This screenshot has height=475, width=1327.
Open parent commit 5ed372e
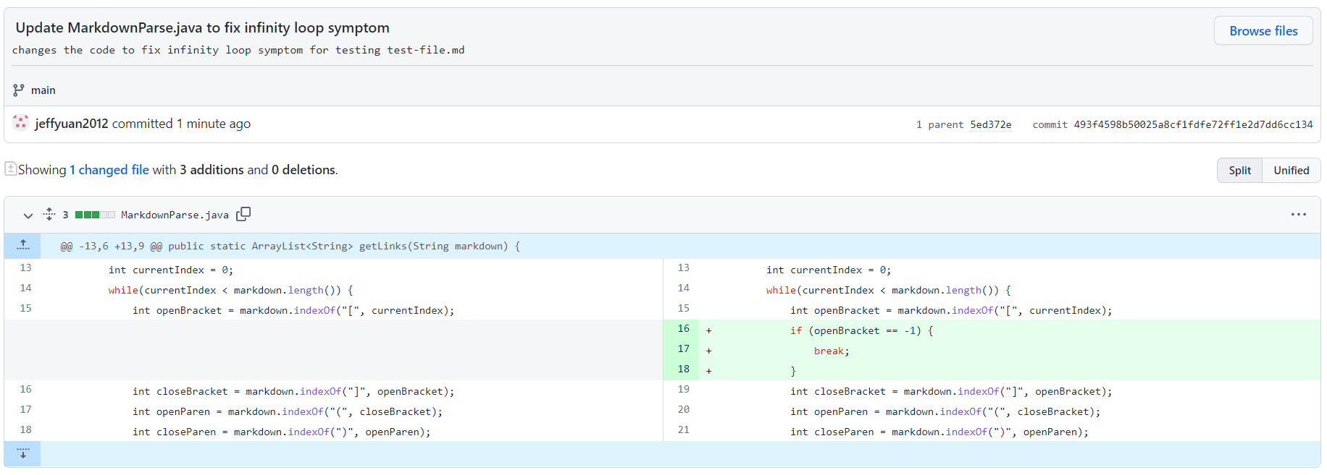(x=991, y=124)
